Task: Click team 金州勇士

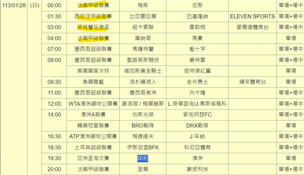Action: click(x=197, y=82)
